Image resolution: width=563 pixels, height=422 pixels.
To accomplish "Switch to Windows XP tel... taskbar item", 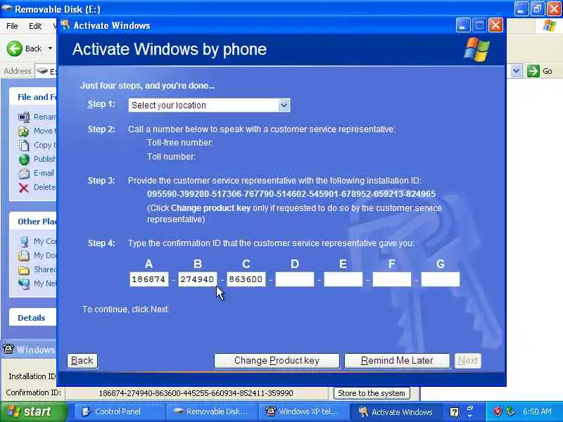I will (x=303, y=411).
